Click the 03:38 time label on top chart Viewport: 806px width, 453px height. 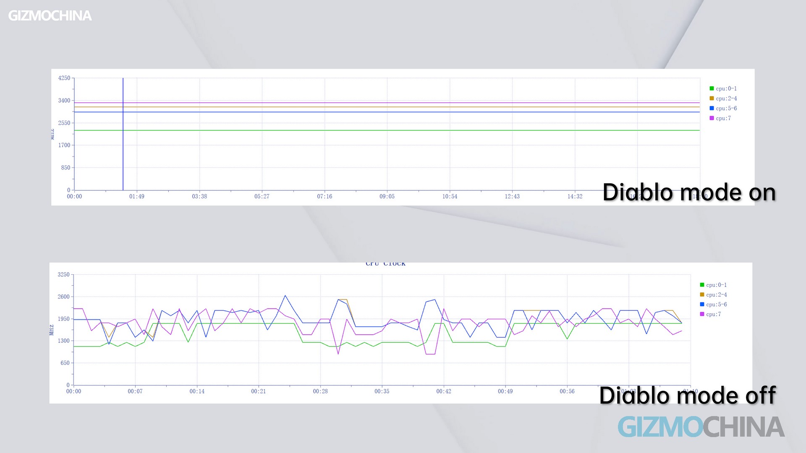tap(199, 196)
